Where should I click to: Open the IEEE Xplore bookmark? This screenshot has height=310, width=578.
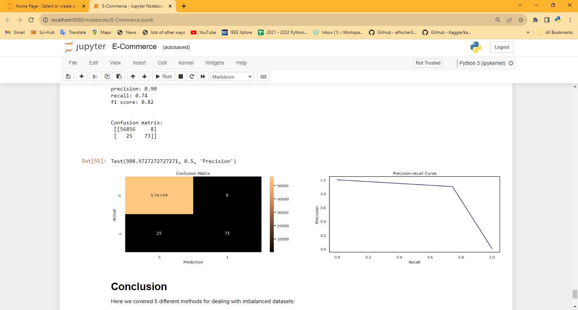pos(237,32)
